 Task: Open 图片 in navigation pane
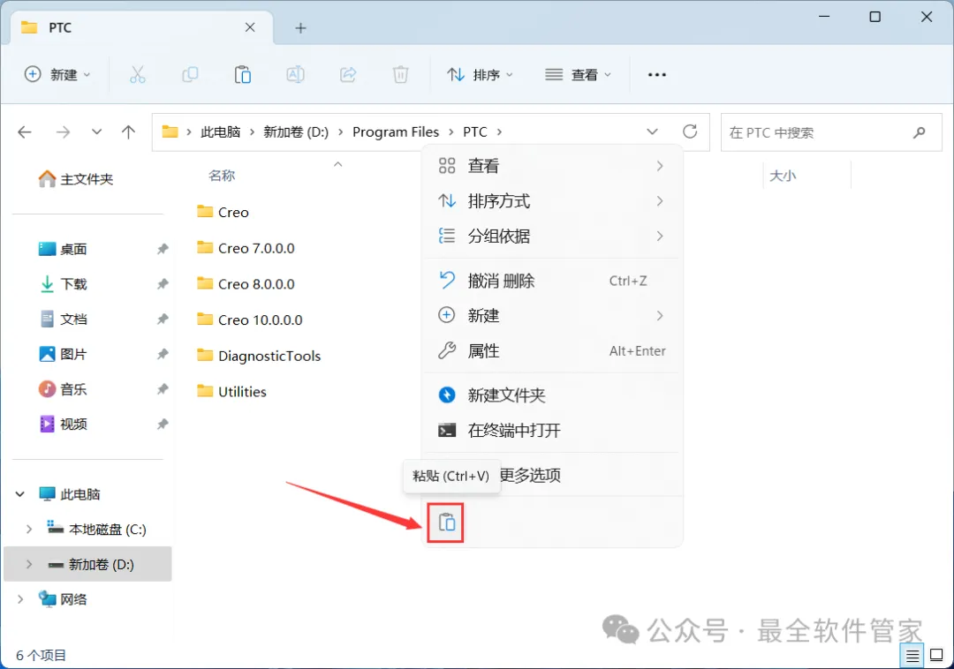point(63,354)
